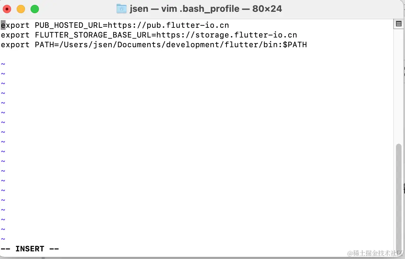The image size is (405, 259).
Task: Click "export" keyword on the second line
Action: coord(15,35)
